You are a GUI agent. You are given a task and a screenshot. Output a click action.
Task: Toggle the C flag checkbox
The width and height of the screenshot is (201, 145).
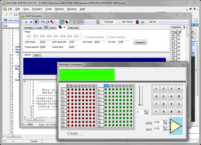[x=76, y=36]
